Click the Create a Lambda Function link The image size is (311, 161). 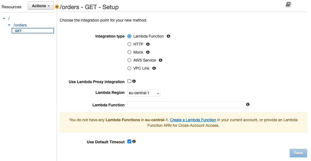[193, 120]
